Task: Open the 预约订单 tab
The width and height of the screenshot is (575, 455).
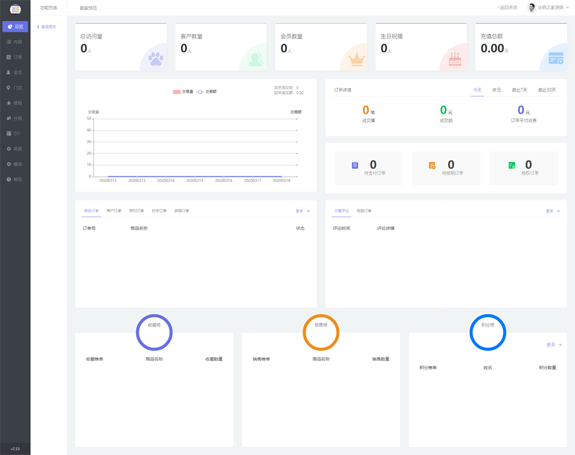Action: (135, 210)
